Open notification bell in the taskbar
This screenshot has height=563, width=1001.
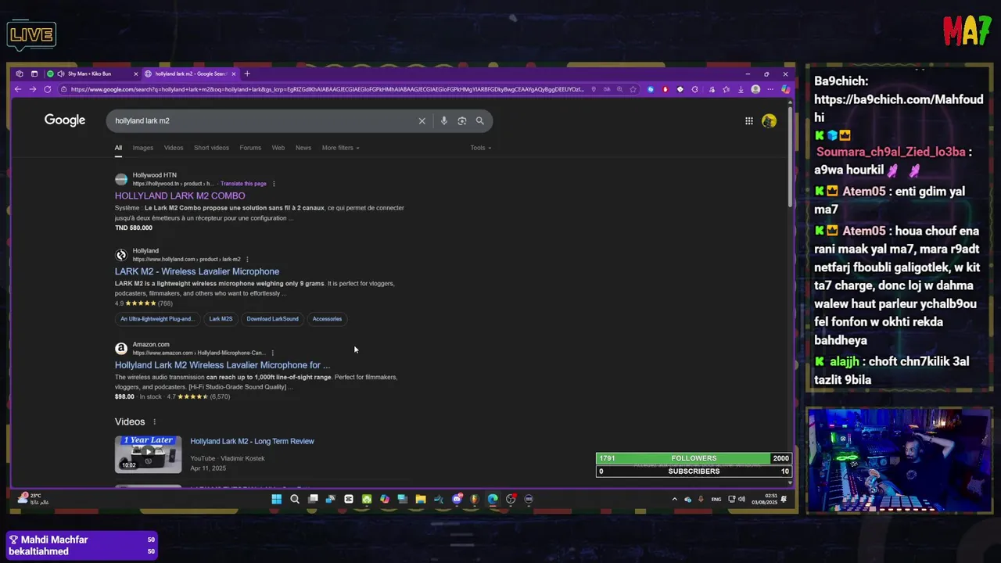[x=784, y=499]
